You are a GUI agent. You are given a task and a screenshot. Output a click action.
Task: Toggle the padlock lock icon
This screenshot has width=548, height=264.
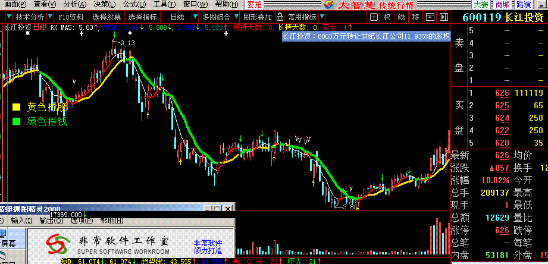tap(280, 17)
